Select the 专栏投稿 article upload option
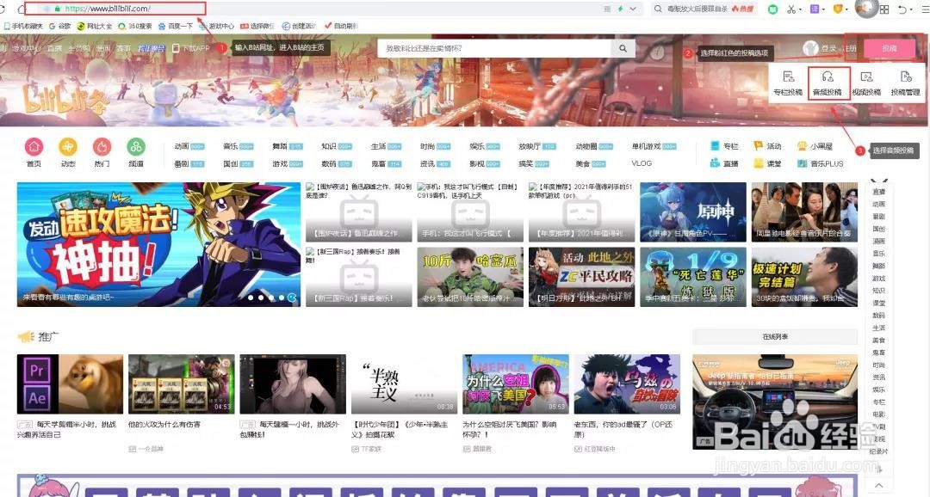The width and height of the screenshot is (930, 497). [788, 83]
